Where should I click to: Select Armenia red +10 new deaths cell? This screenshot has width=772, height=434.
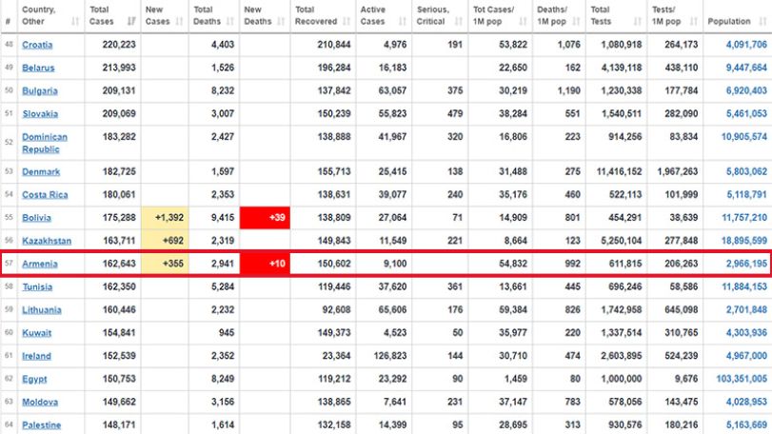[x=265, y=264]
